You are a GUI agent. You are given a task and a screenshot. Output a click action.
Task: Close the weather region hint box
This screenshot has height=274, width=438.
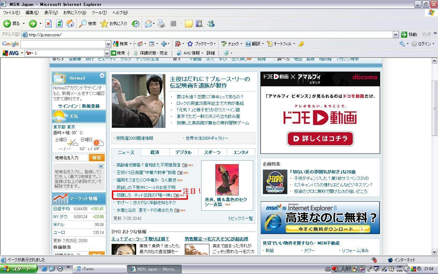coord(101,166)
